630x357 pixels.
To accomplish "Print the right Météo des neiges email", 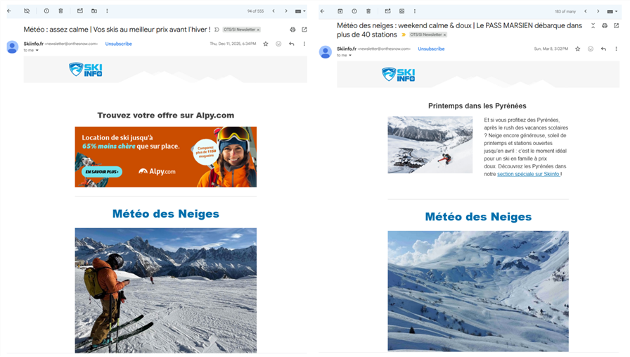I will [x=605, y=26].
